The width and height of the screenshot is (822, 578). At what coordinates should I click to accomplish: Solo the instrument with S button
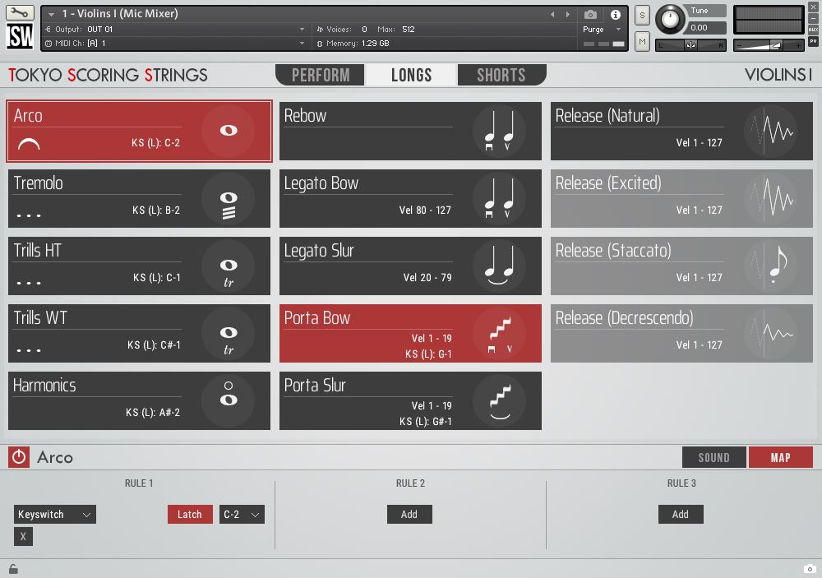(642, 15)
